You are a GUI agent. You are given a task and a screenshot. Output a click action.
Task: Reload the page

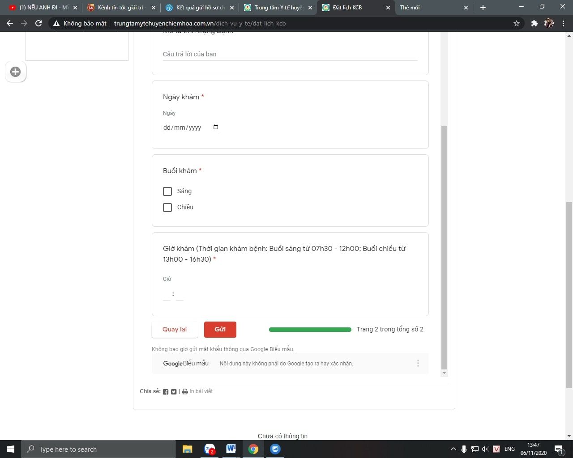click(x=38, y=23)
